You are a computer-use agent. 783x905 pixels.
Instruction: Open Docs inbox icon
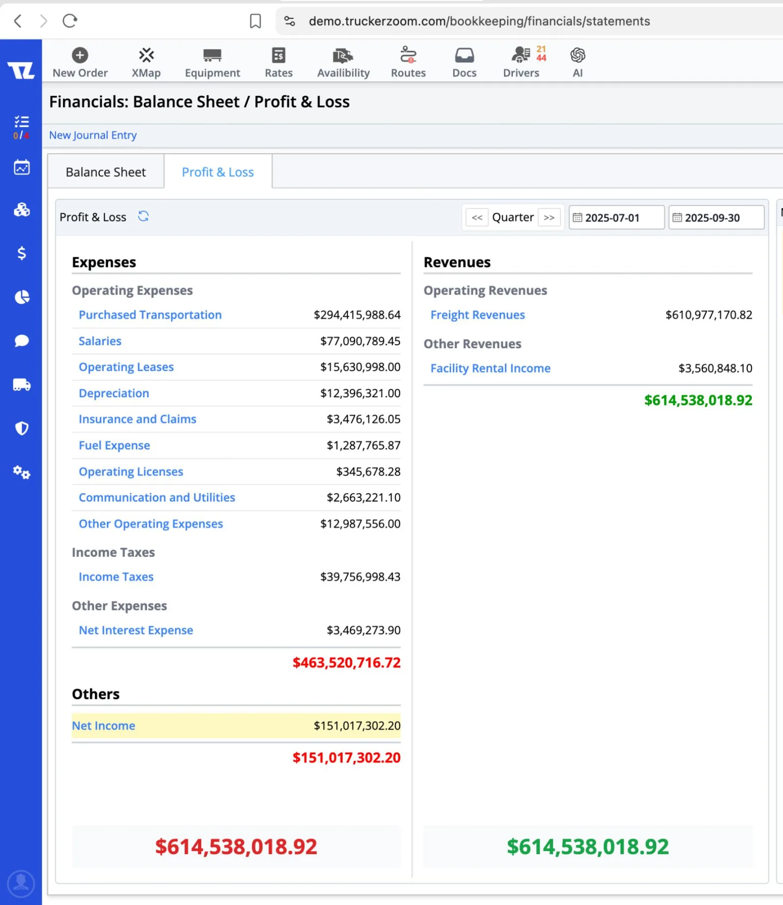coord(464,55)
